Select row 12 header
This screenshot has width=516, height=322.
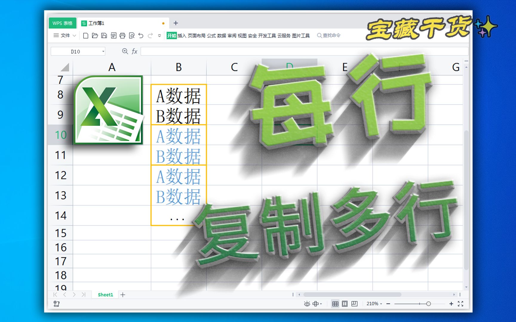(60, 175)
